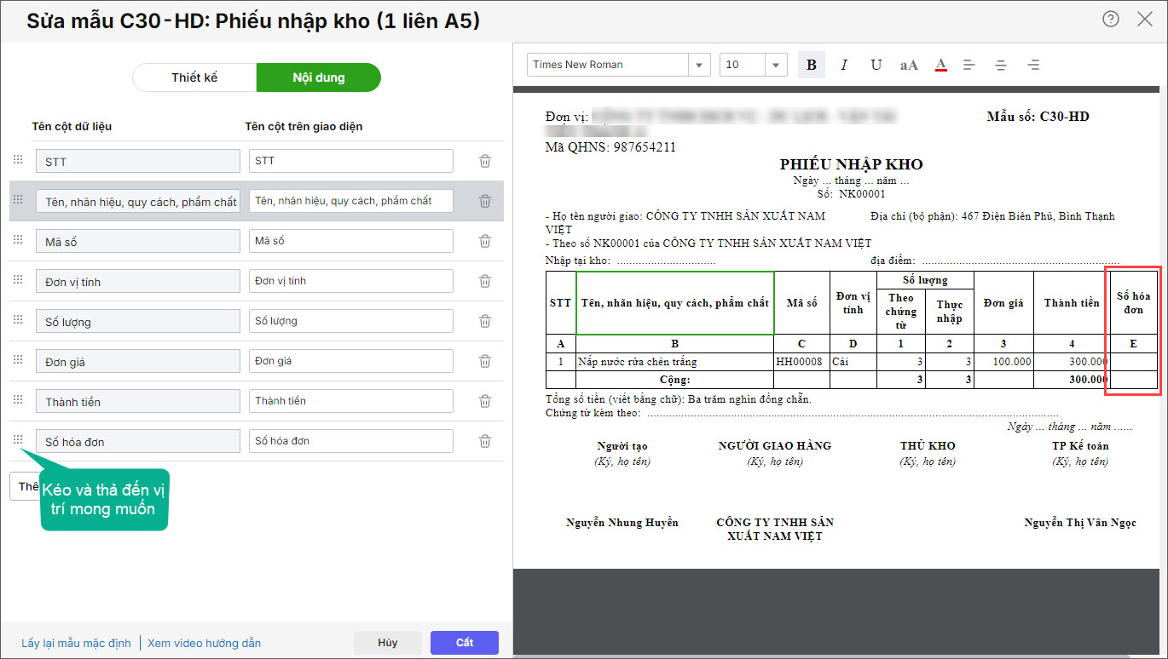Click the Hủy button

tap(387, 643)
